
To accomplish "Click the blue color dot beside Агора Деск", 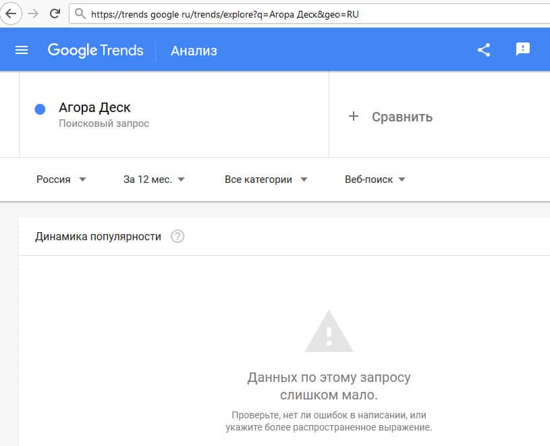I will (x=40, y=109).
